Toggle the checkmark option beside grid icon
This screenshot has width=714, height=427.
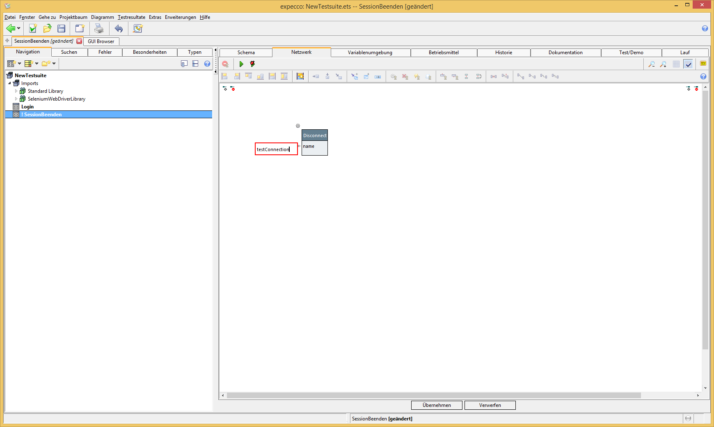(x=688, y=64)
